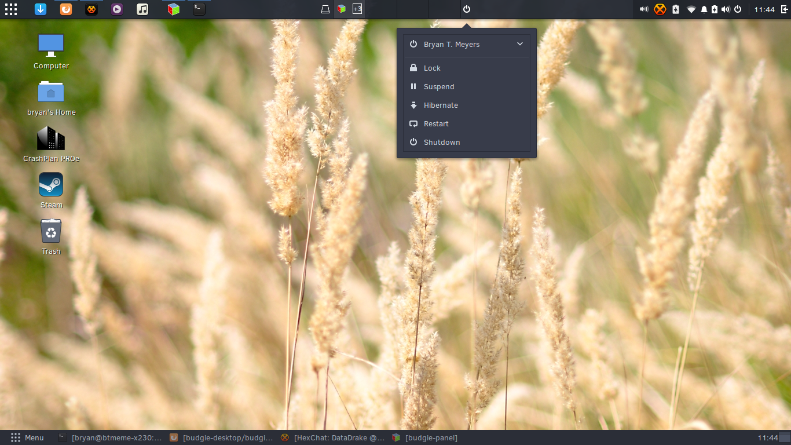Click the workspace box at bottom-right panel corner

pos(785,437)
